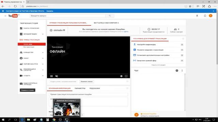Open Chrome from taskbar
Screen dimensions: 218x122
point(54,120)
